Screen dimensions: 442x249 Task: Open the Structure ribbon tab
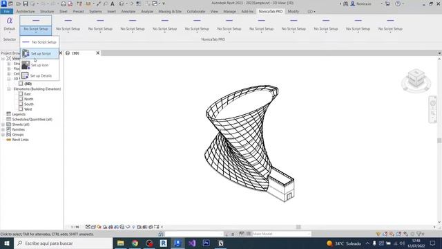47,11
